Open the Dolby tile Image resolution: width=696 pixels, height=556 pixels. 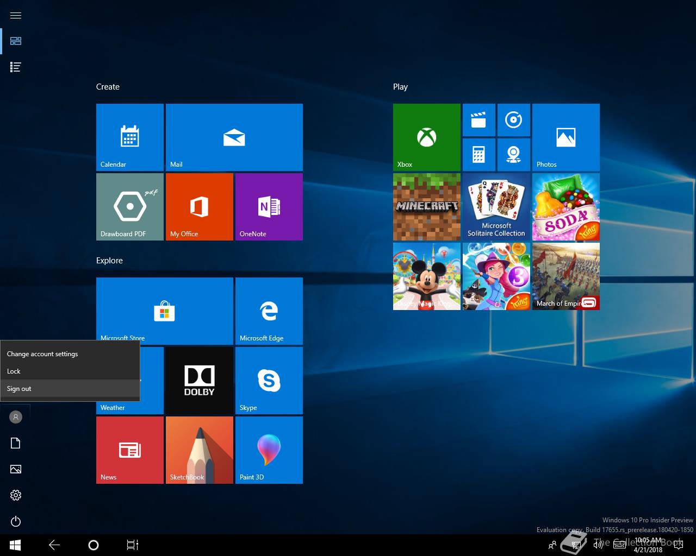click(200, 381)
